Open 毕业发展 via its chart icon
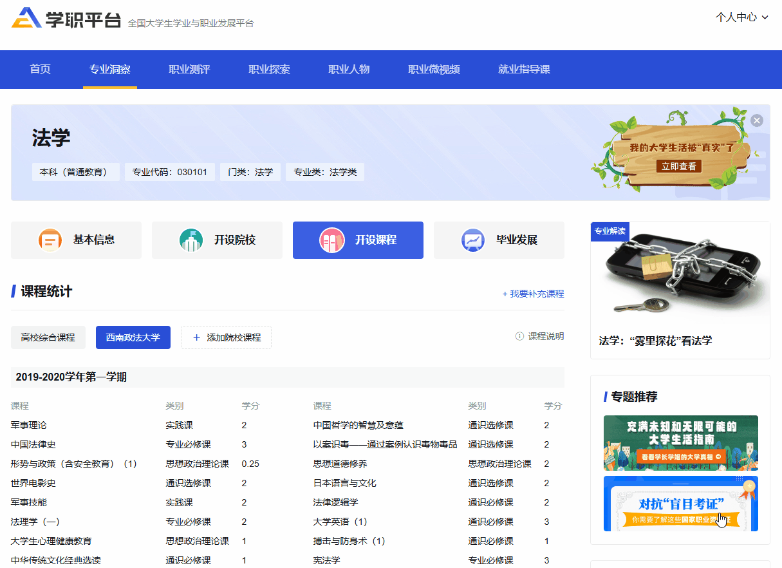 474,240
